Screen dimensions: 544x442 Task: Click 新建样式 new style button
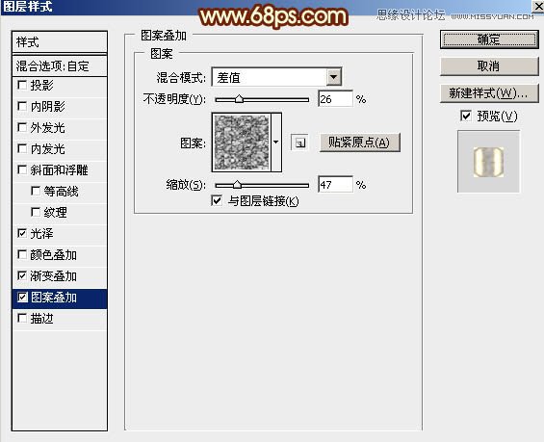point(489,93)
